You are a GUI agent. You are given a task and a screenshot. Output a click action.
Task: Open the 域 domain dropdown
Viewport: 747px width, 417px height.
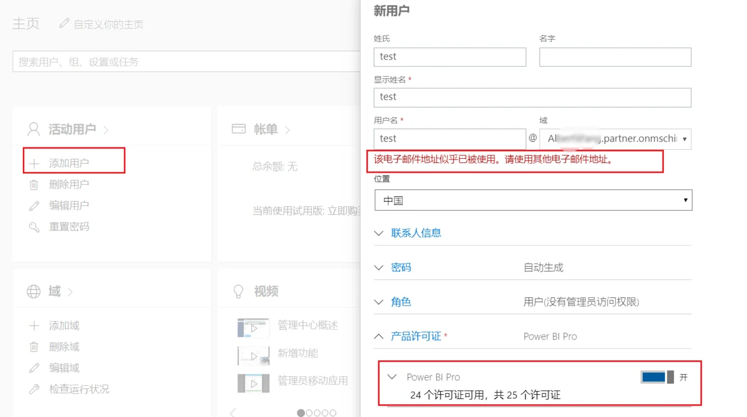click(x=615, y=139)
